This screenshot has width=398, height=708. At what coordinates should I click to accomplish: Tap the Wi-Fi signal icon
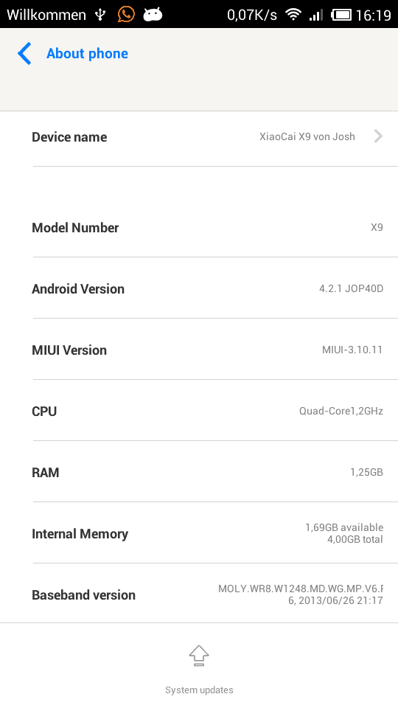coord(293,15)
